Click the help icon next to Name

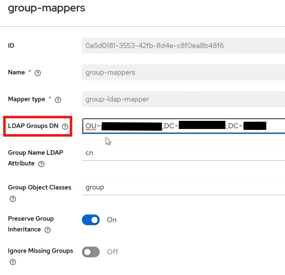(38, 73)
